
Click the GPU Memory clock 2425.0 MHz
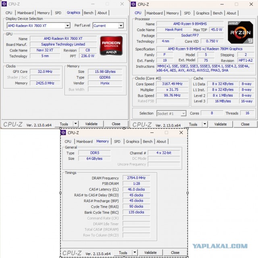point(45,83)
